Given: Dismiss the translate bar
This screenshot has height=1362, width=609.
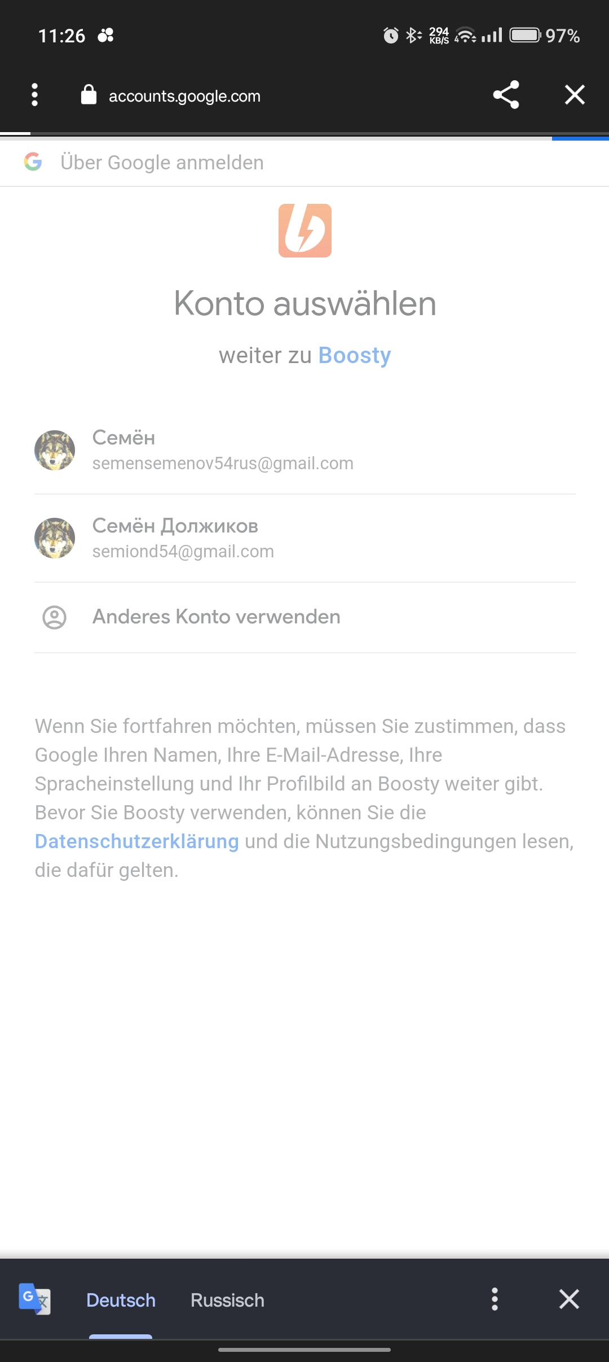Looking at the screenshot, I should coord(569,1299).
